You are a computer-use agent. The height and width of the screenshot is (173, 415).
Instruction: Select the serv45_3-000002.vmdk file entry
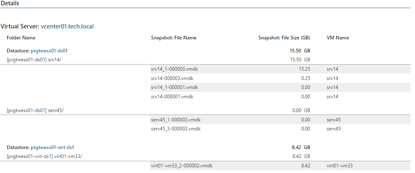[176, 129]
